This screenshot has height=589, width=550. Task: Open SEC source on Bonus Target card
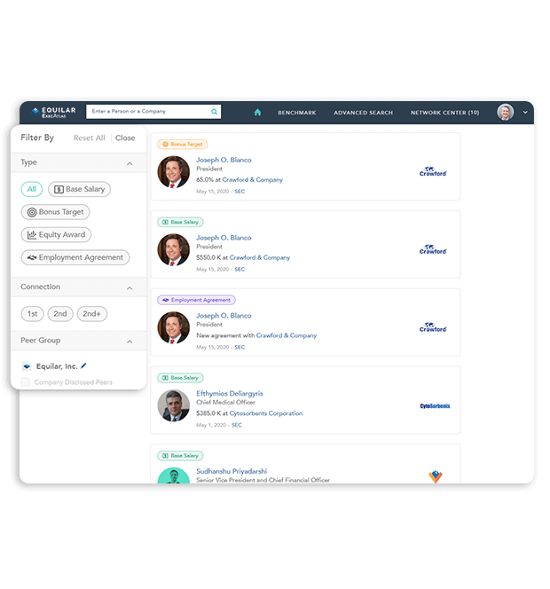point(240,192)
